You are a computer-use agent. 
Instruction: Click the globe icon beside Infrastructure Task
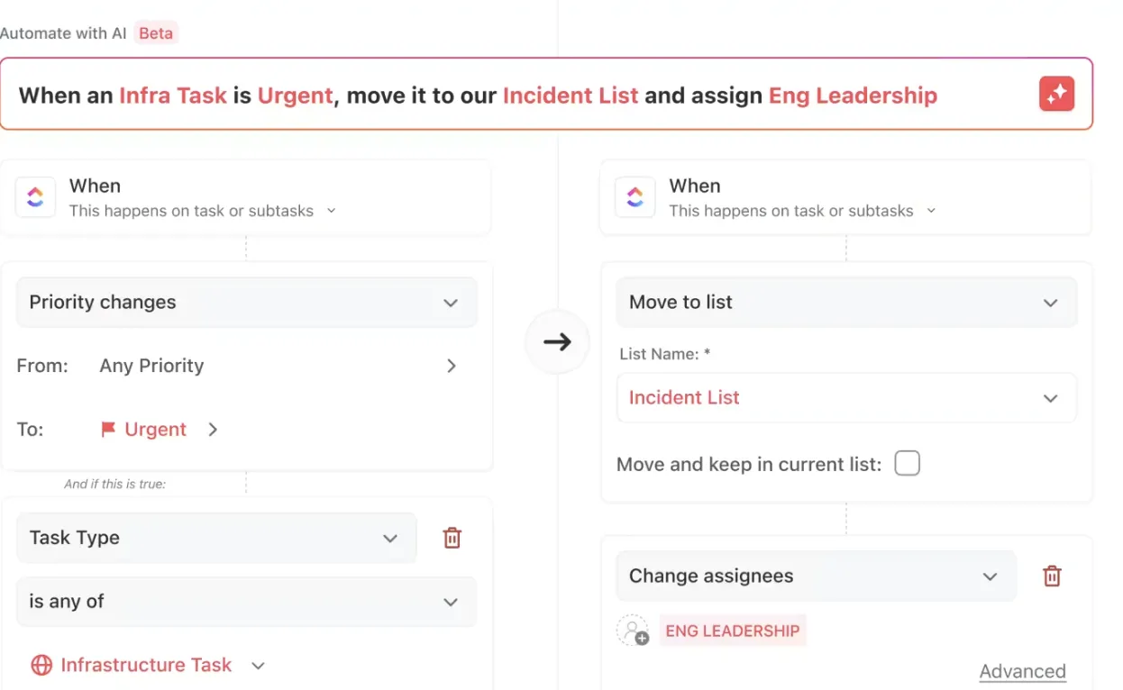(41, 665)
